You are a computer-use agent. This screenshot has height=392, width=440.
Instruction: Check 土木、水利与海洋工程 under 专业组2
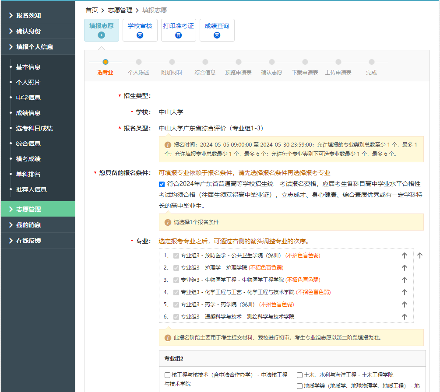[x=299, y=375]
